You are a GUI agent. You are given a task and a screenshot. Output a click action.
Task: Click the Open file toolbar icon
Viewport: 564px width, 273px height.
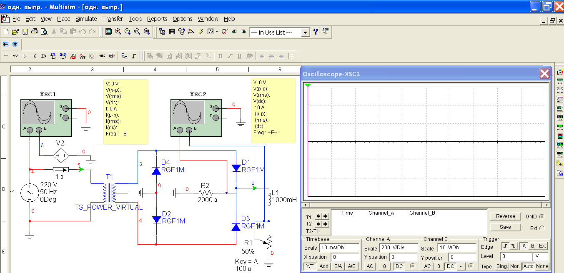coord(15,32)
